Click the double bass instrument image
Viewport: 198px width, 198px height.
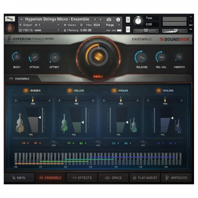click(x=20, y=123)
